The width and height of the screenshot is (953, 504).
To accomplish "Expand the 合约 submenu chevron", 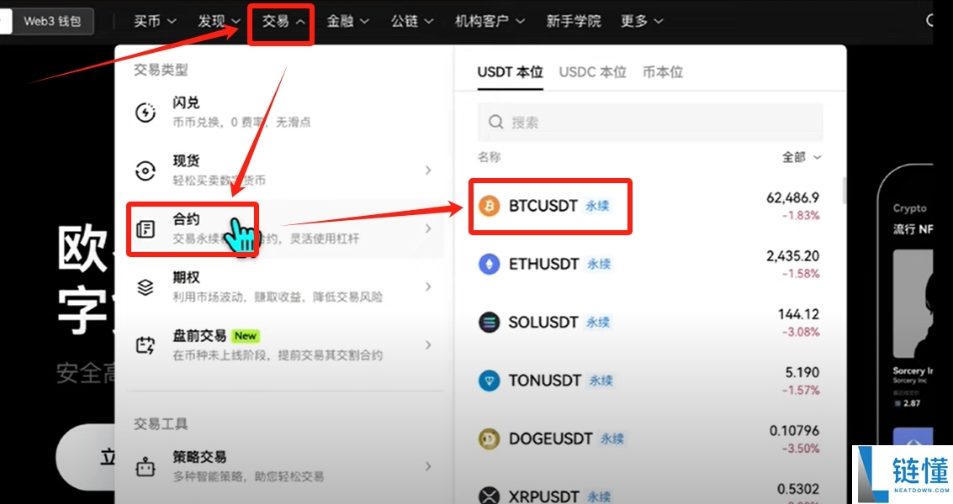I will tap(428, 229).
